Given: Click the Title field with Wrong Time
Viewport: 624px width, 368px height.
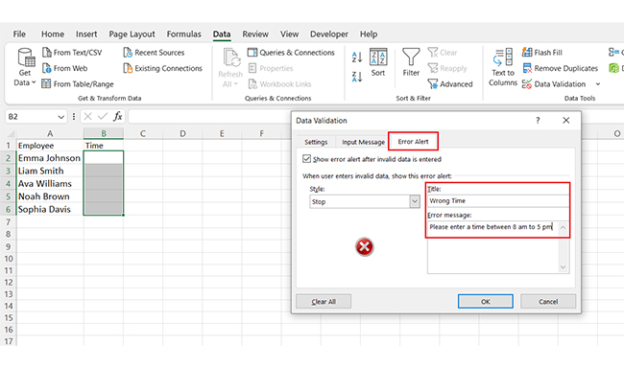Looking at the screenshot, I should click(x=498, y=201).
